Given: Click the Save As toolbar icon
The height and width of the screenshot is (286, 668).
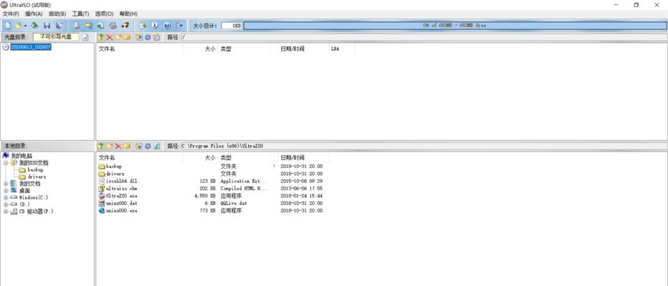Looking at the screenshot, I should click(59, 26).
